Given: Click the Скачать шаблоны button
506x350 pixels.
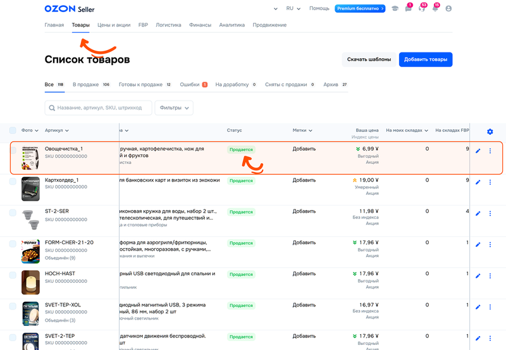Looking at the screenshot, I should [369, 59].
